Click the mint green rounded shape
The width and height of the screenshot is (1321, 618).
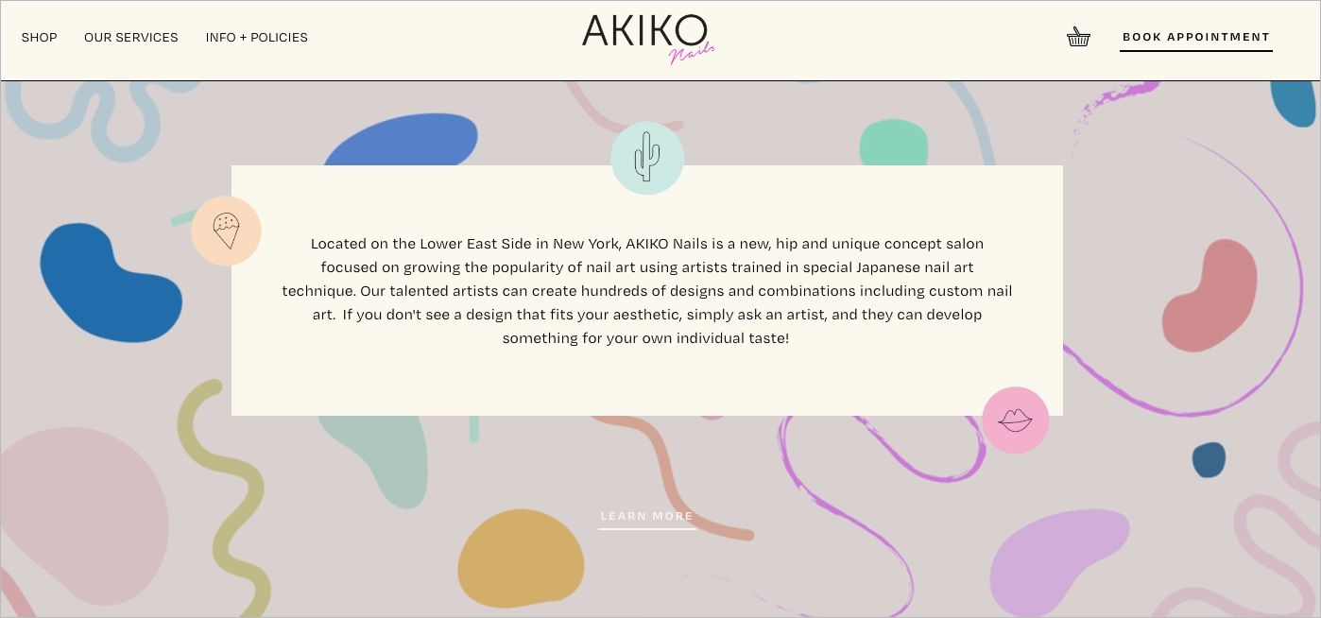click(893, 144)
